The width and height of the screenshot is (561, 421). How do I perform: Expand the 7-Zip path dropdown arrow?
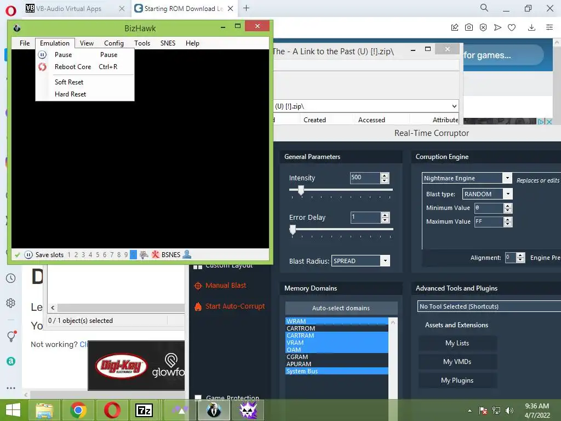point(454,106)
